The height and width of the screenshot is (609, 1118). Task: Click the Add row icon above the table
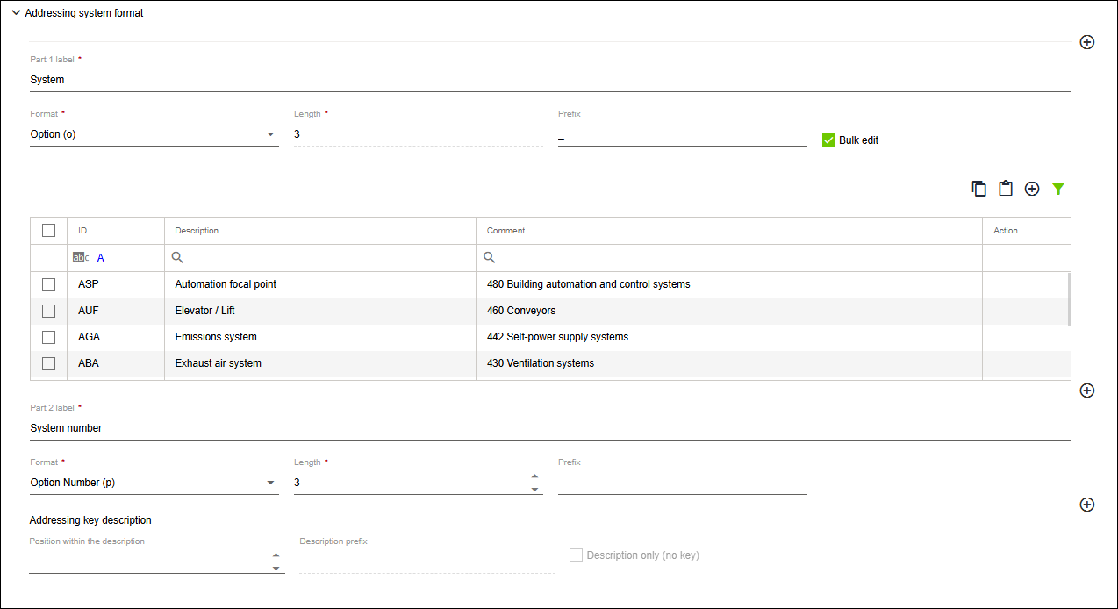pyautogui.click(x=1031, y=188)
